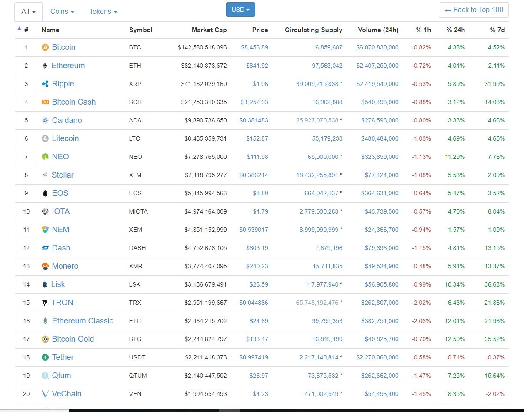
Task: Open the Cardano name link
Action: tap(67, 120)
